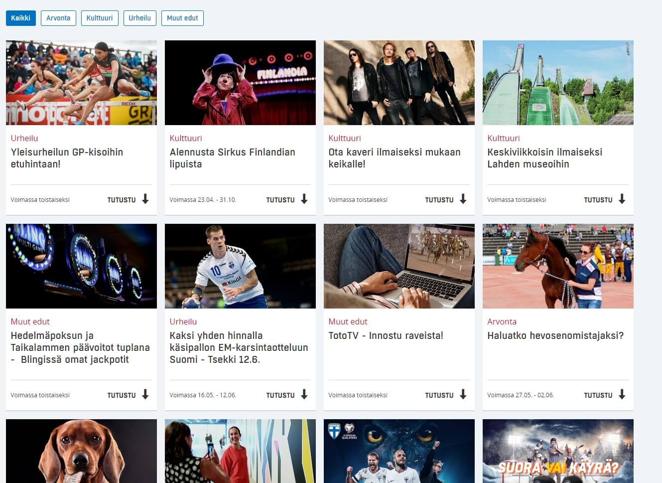The height and width of the screenshot is (483, 662).
Task: Click down arrow on Ota kaveri ilmaiseksi card
Action: pos(463,199)
